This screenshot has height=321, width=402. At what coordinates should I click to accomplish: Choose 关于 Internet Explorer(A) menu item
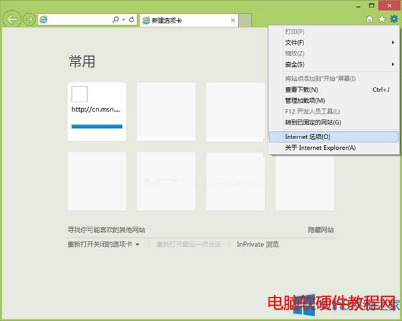click(x=320, y=148)
